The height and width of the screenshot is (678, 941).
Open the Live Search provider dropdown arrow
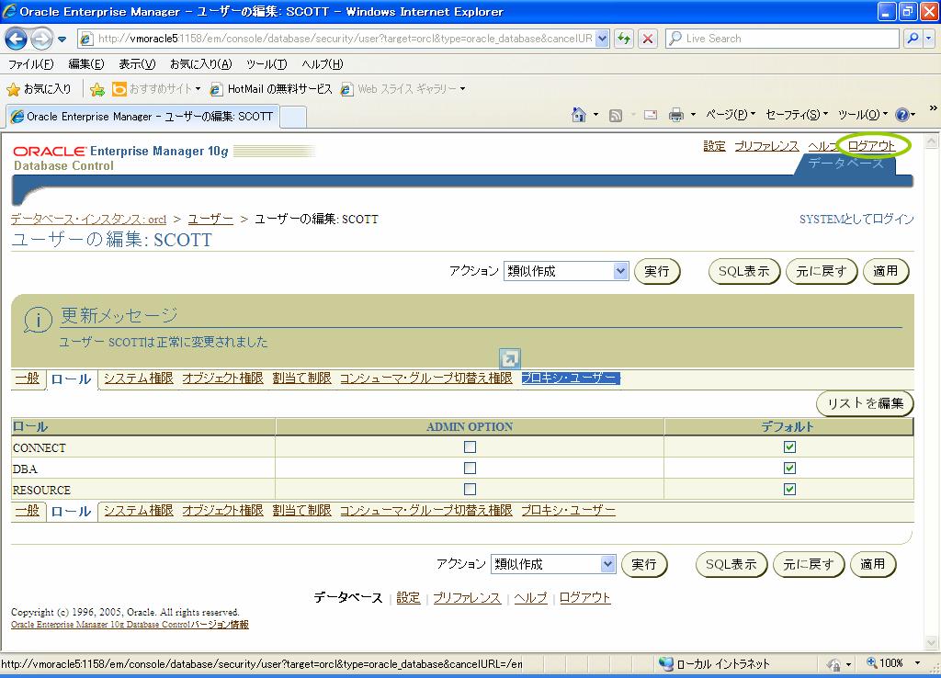pyautogui.click(x=928, y=39)
